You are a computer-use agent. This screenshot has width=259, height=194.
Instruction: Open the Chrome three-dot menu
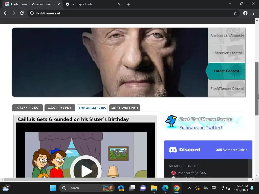253,13
